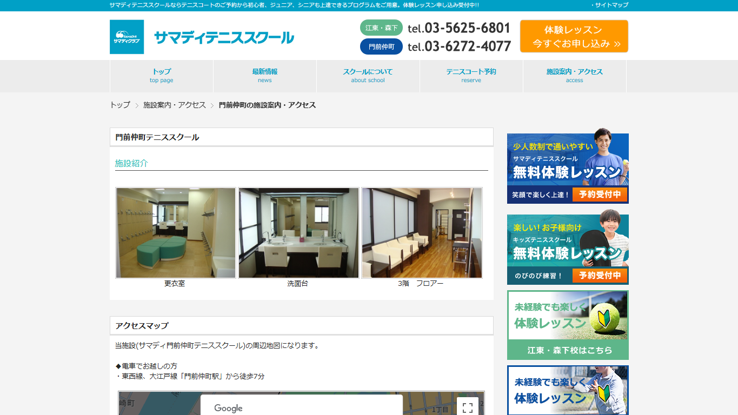Click the Google map search box

(302, 405)
